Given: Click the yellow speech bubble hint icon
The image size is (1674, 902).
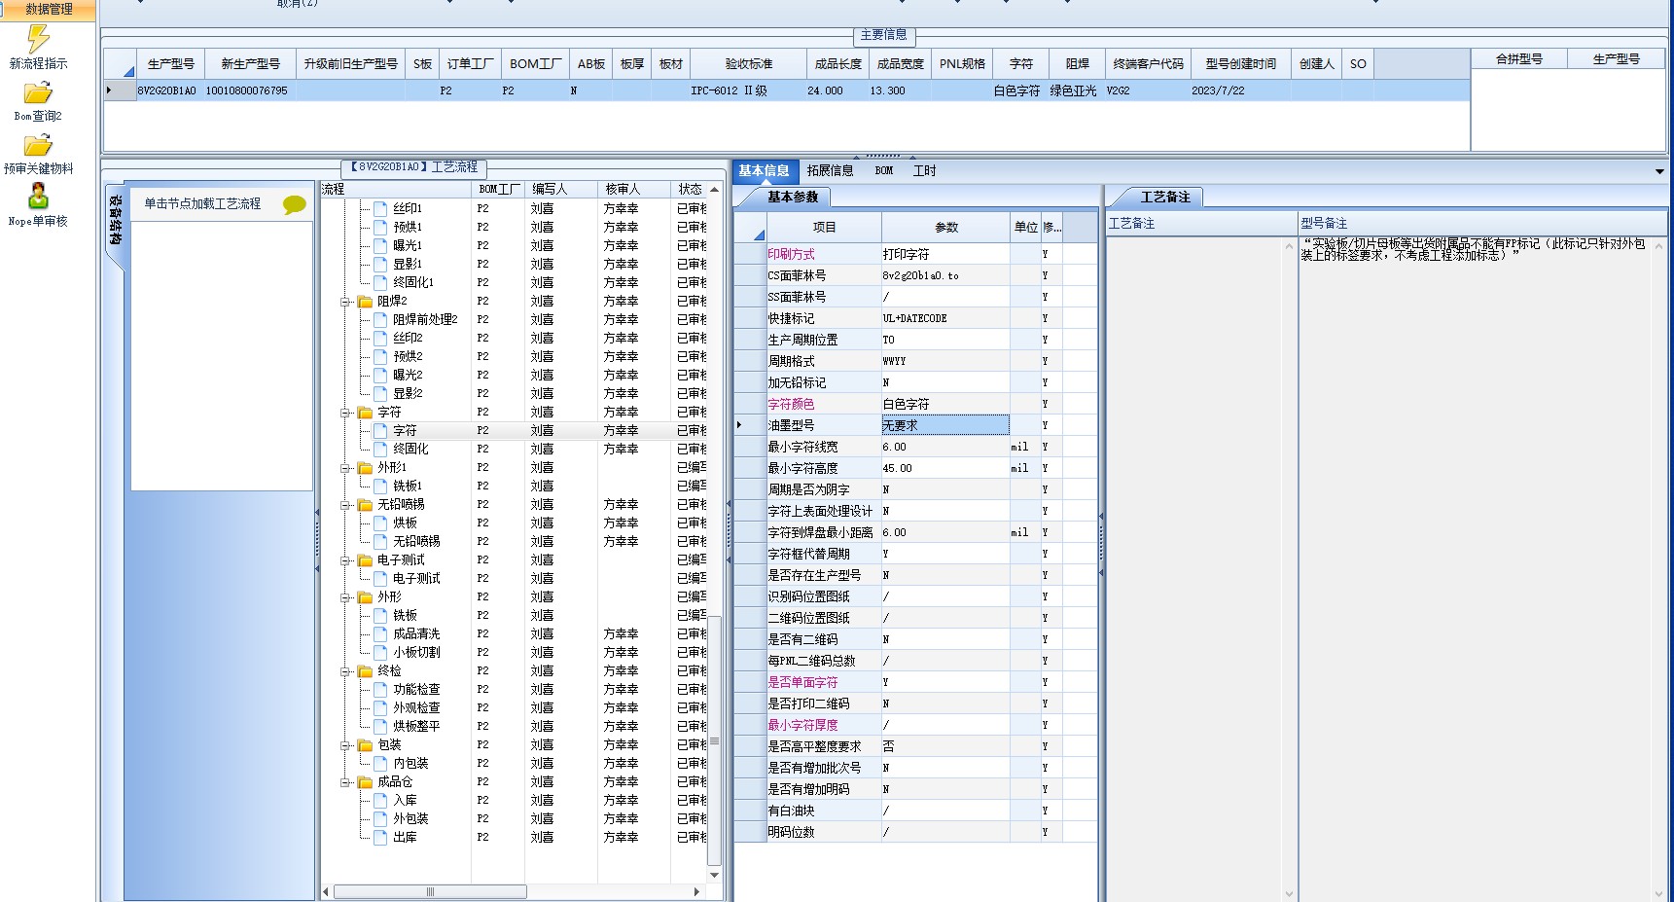Looking at the screenshot, I should point(295,204).
